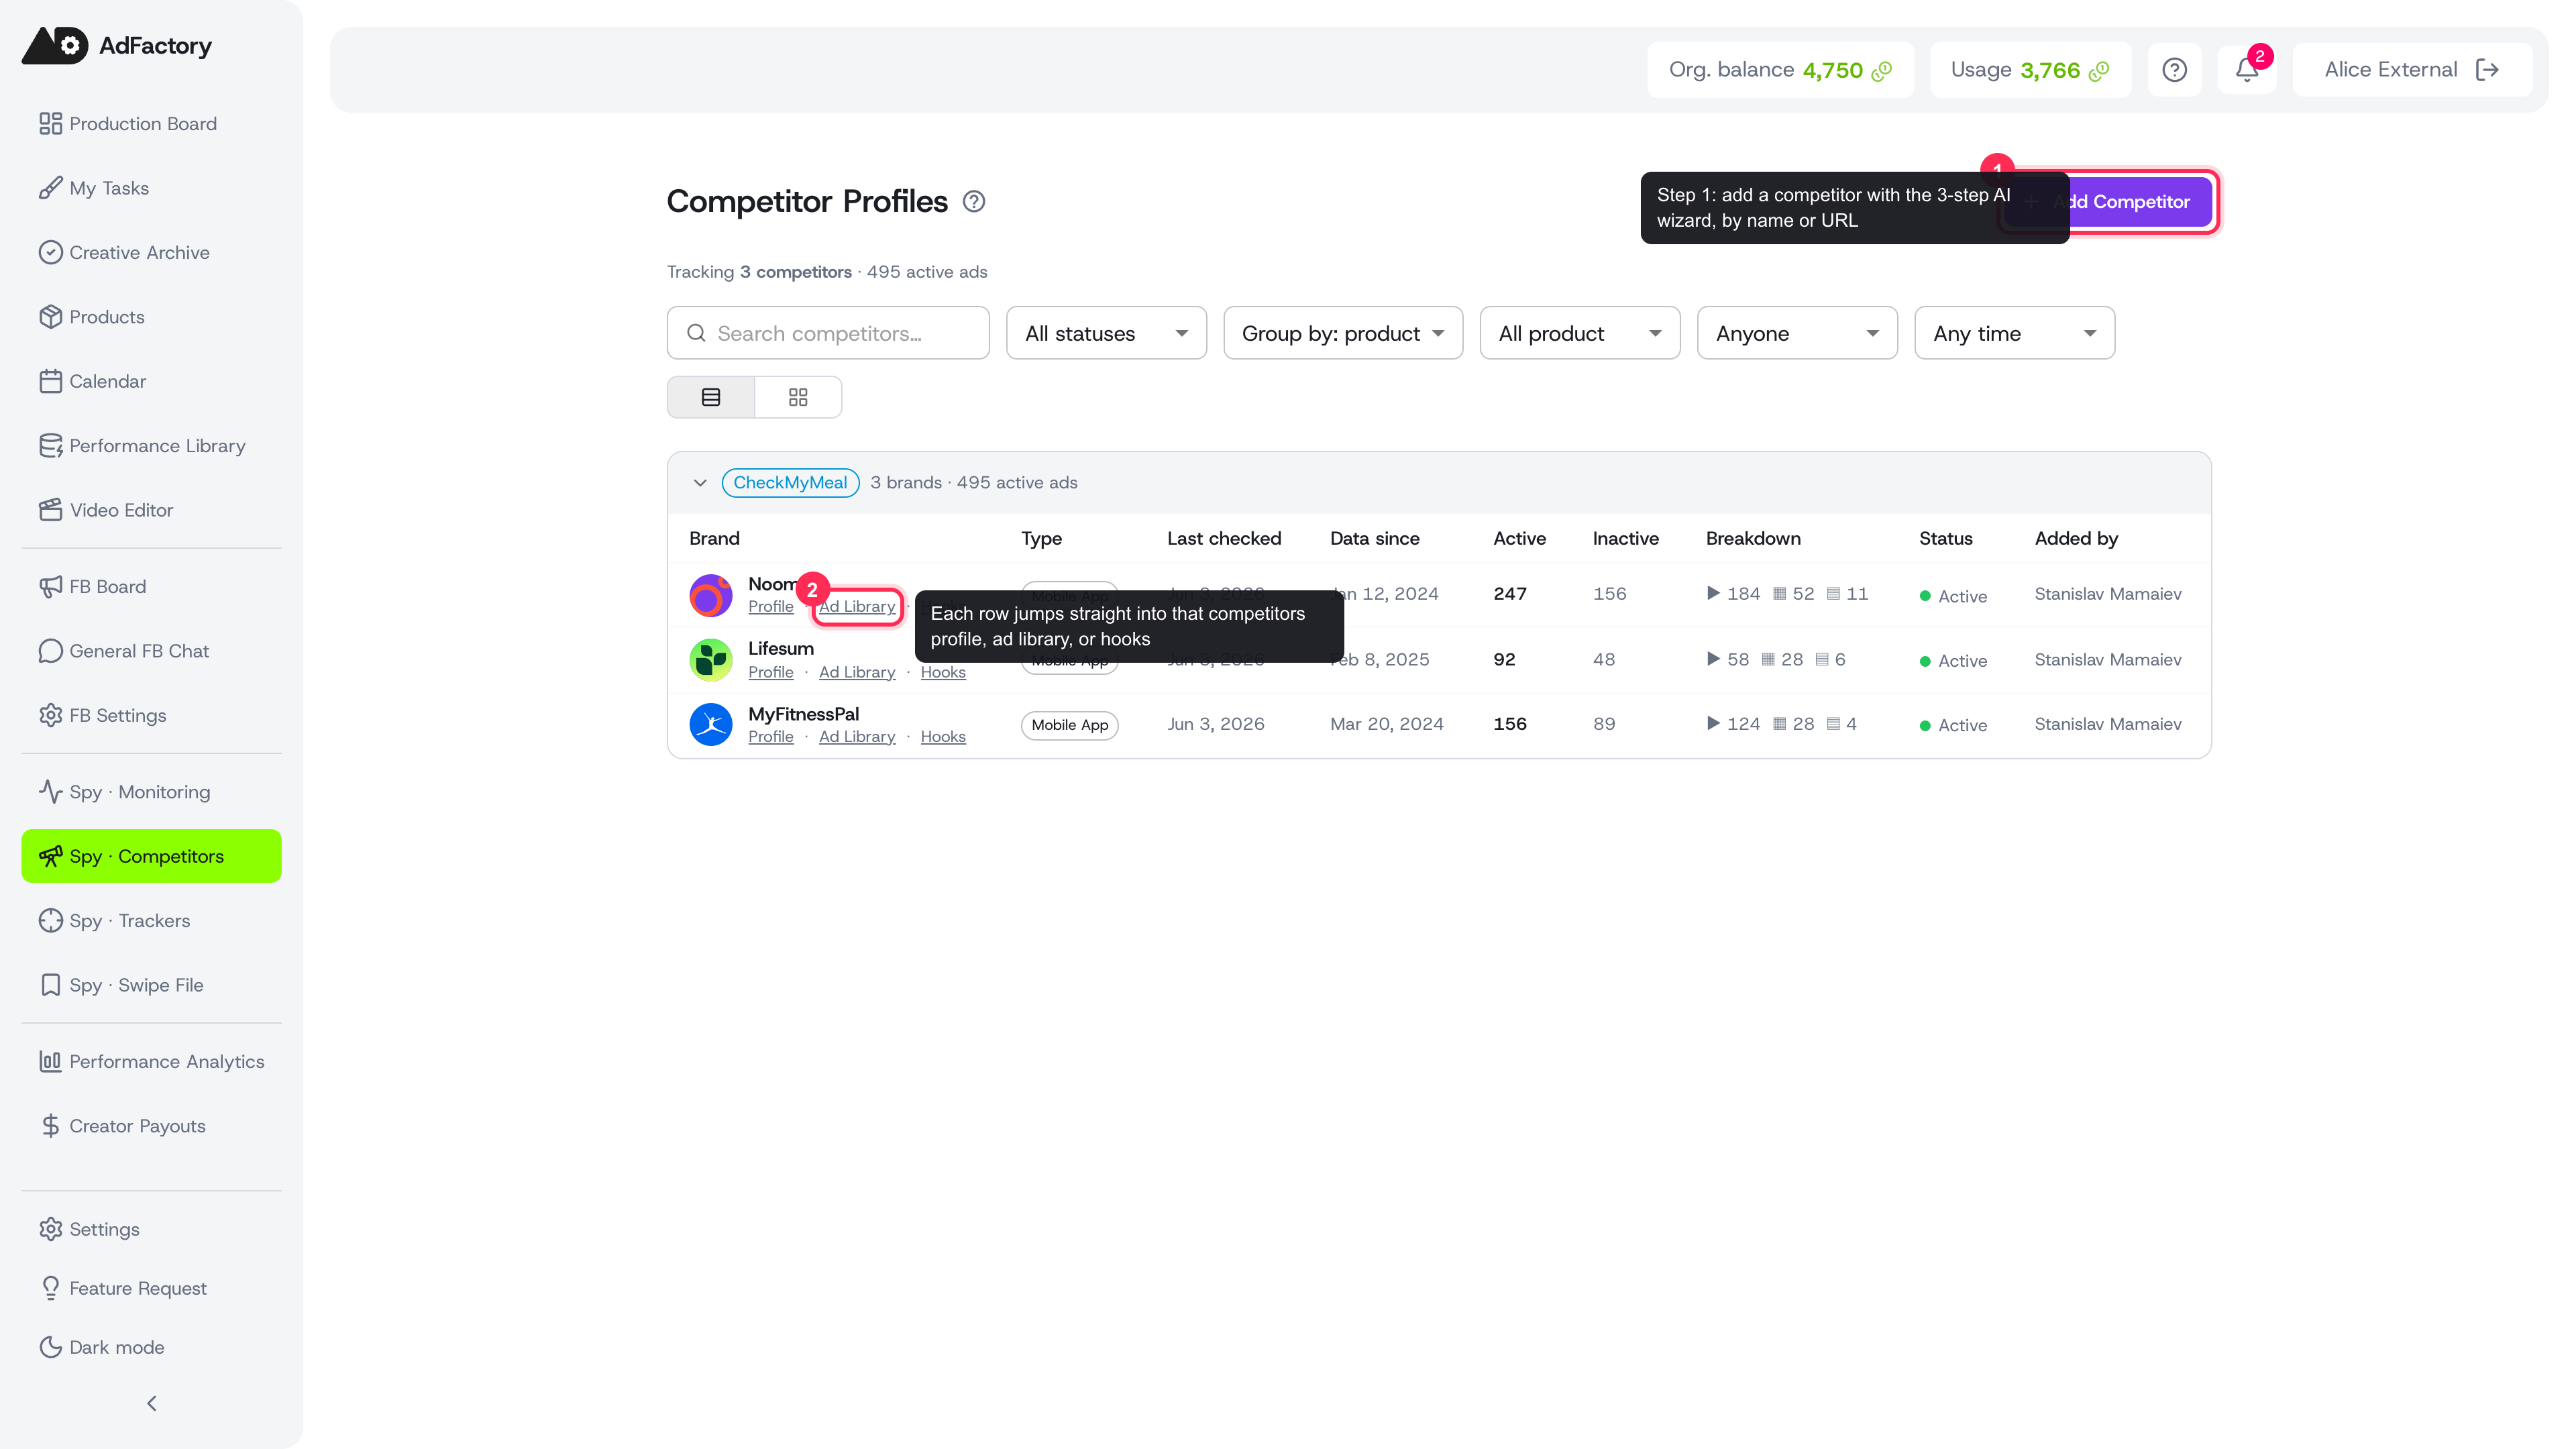The width and height of the screenshot is (2576, 1449).
Task: Click Lifesum's Active status
Action: tap(1953, 661)
